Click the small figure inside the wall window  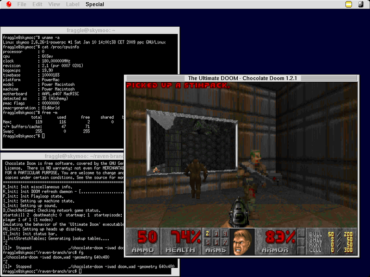(156, 169)
